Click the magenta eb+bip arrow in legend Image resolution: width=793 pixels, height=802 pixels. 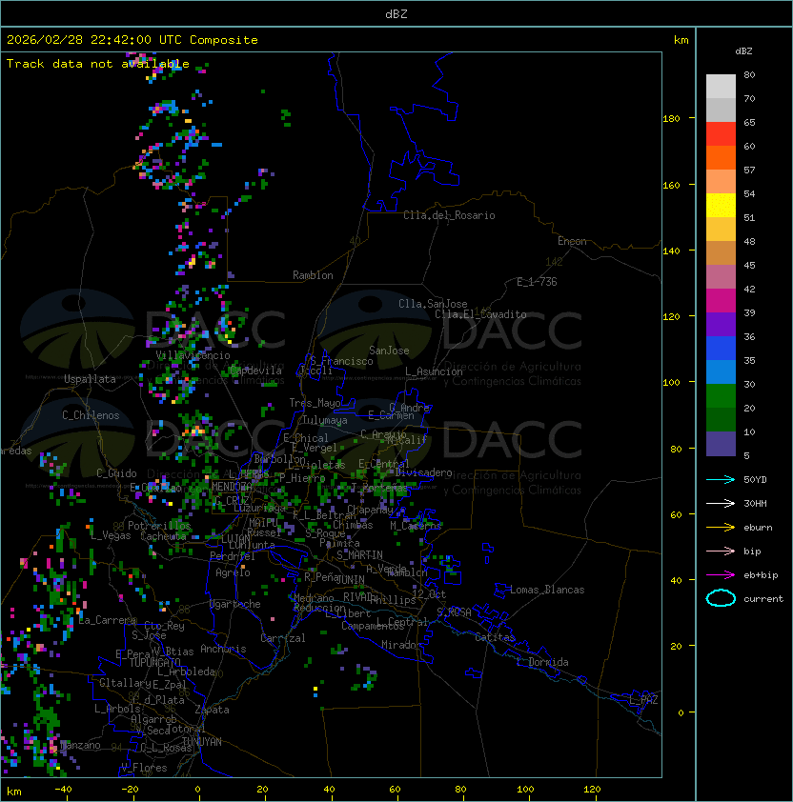(721, 575)
